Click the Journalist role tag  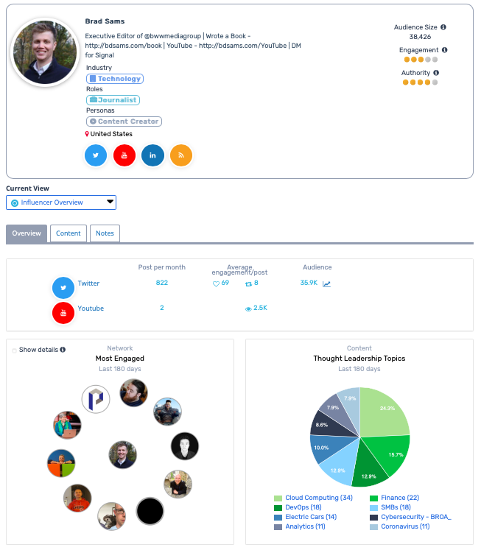click(x=113, y=100)
